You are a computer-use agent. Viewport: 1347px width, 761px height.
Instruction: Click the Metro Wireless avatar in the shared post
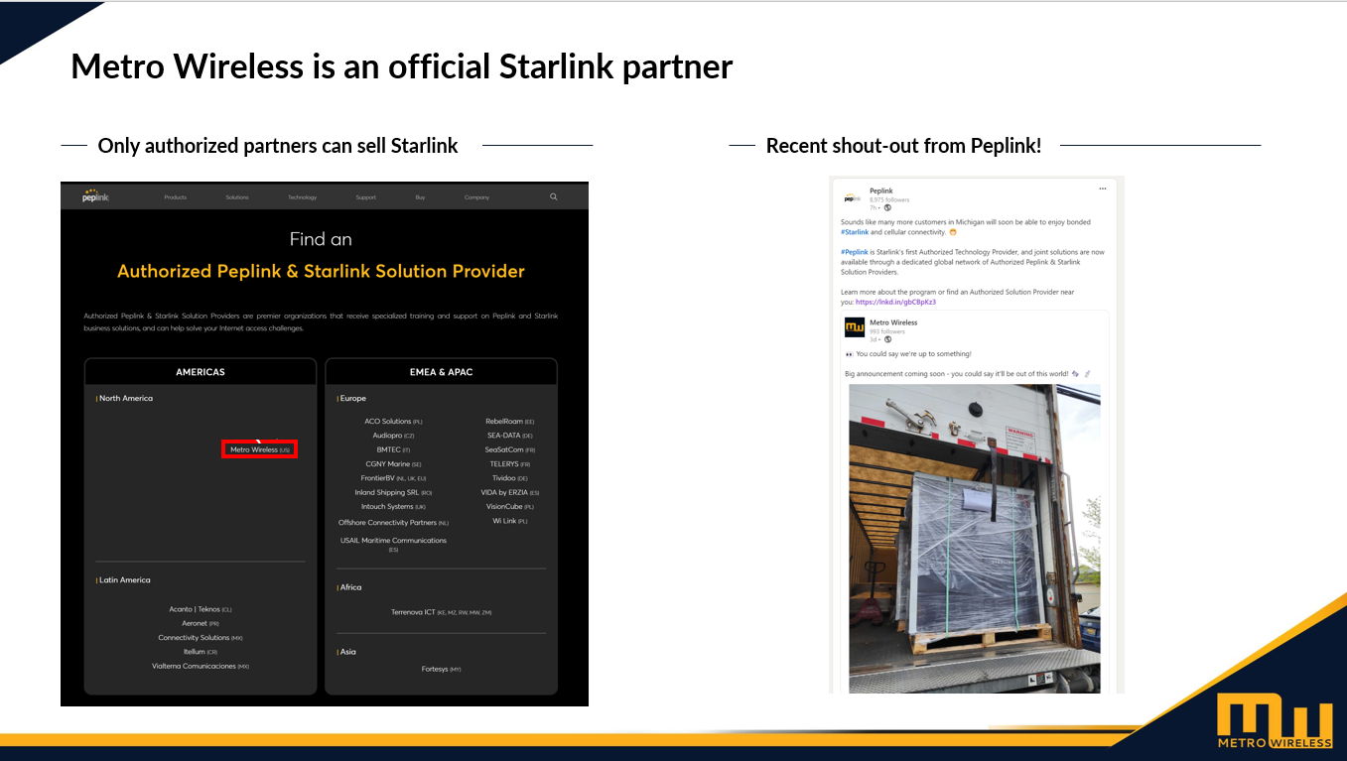[x=854, y=327]
